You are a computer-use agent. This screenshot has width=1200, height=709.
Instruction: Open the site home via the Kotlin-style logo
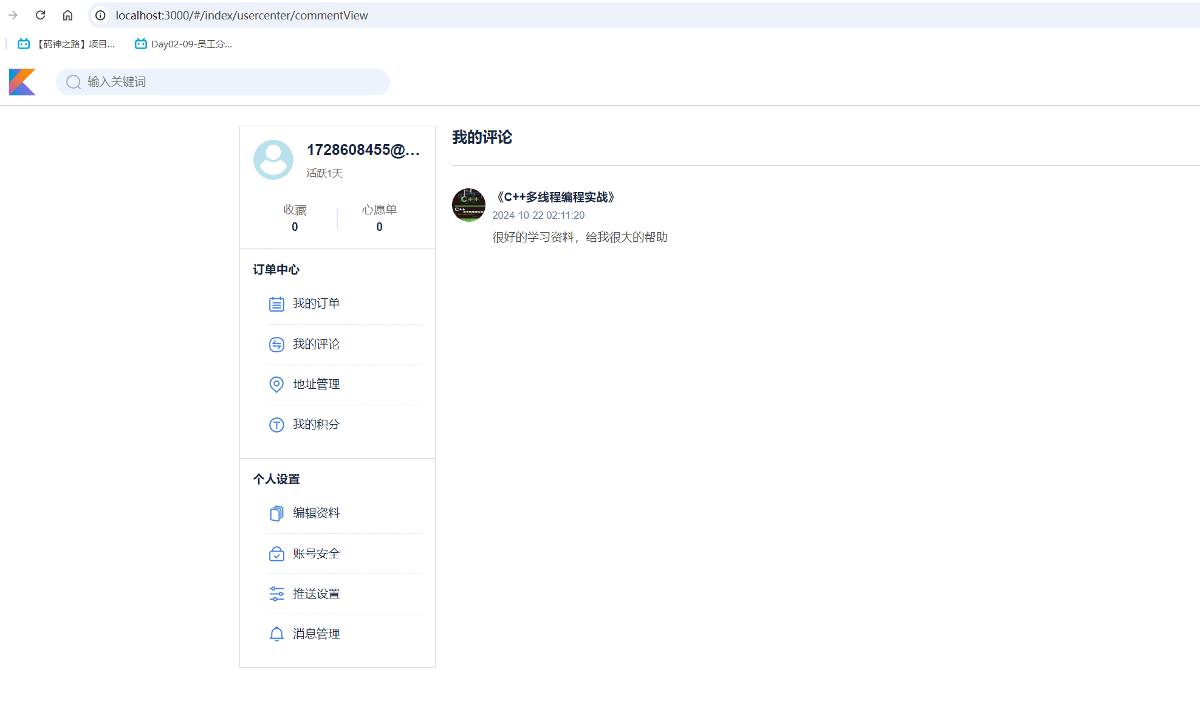[22, 81]
